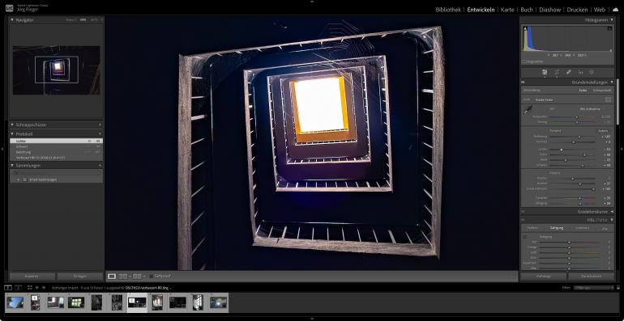Switch to loupe view icon in toolbar
Image resolution: width=624 pixels, height=321 pixels.
point(112,276)
